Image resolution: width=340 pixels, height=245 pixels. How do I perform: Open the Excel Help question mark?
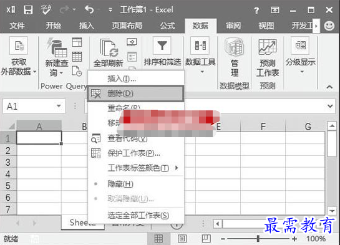click(256, 10)
